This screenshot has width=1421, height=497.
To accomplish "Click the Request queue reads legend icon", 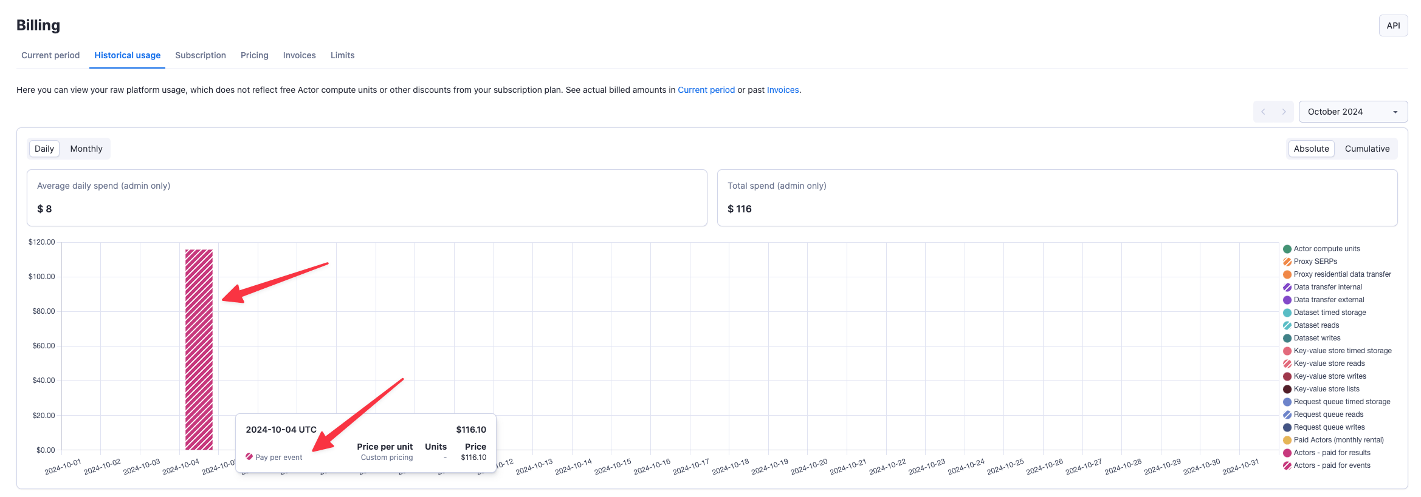I will (1287, 414).
